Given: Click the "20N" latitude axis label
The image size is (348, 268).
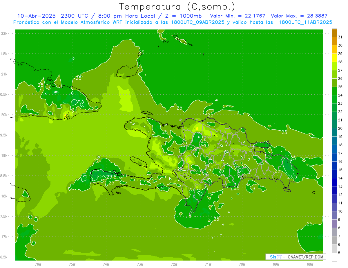Looking at the screenshot, I should click(4, 115).
